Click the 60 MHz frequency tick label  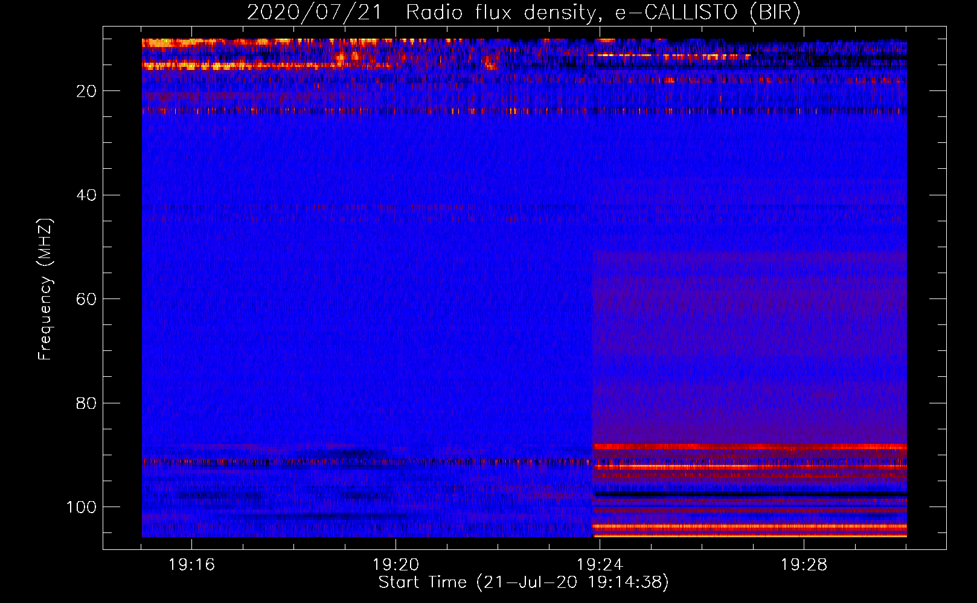86,300
